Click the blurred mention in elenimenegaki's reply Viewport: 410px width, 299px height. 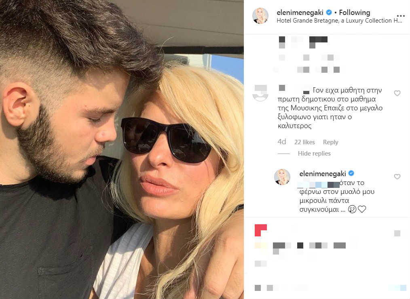[319, 185]
